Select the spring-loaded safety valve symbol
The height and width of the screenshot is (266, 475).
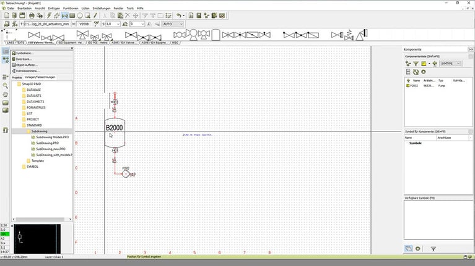point(349,35)
